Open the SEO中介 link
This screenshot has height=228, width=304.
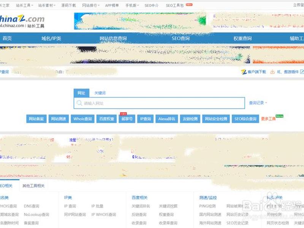point(151,5)
